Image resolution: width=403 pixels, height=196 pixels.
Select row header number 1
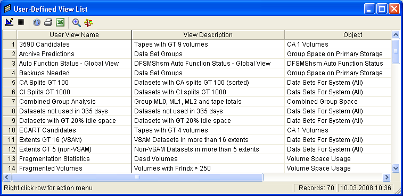[x=10, y=44]
